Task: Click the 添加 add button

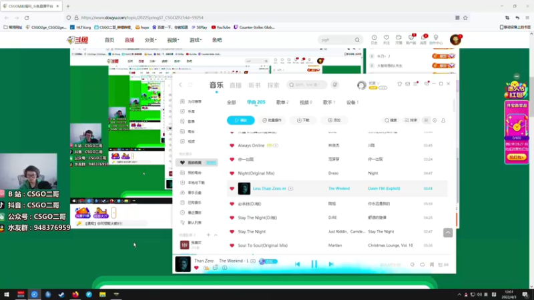Action: [x=334, y=121]
